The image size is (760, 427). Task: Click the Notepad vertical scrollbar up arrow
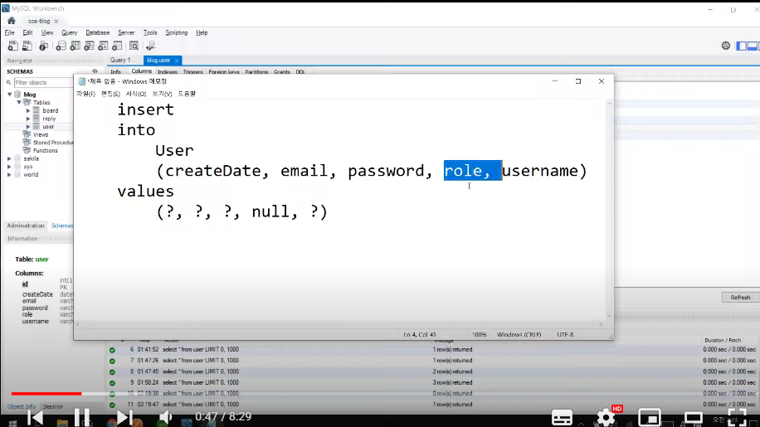(x=609, y=103)
